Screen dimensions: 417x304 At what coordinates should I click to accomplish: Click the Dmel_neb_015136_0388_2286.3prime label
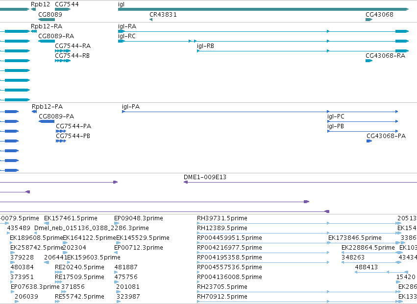(x=92, y=228)
